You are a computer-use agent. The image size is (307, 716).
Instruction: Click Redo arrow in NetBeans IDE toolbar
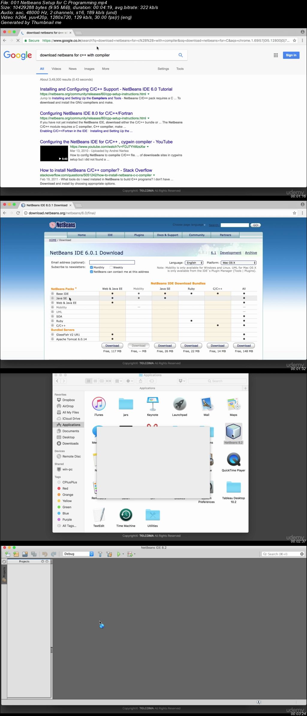click(54, 554)
